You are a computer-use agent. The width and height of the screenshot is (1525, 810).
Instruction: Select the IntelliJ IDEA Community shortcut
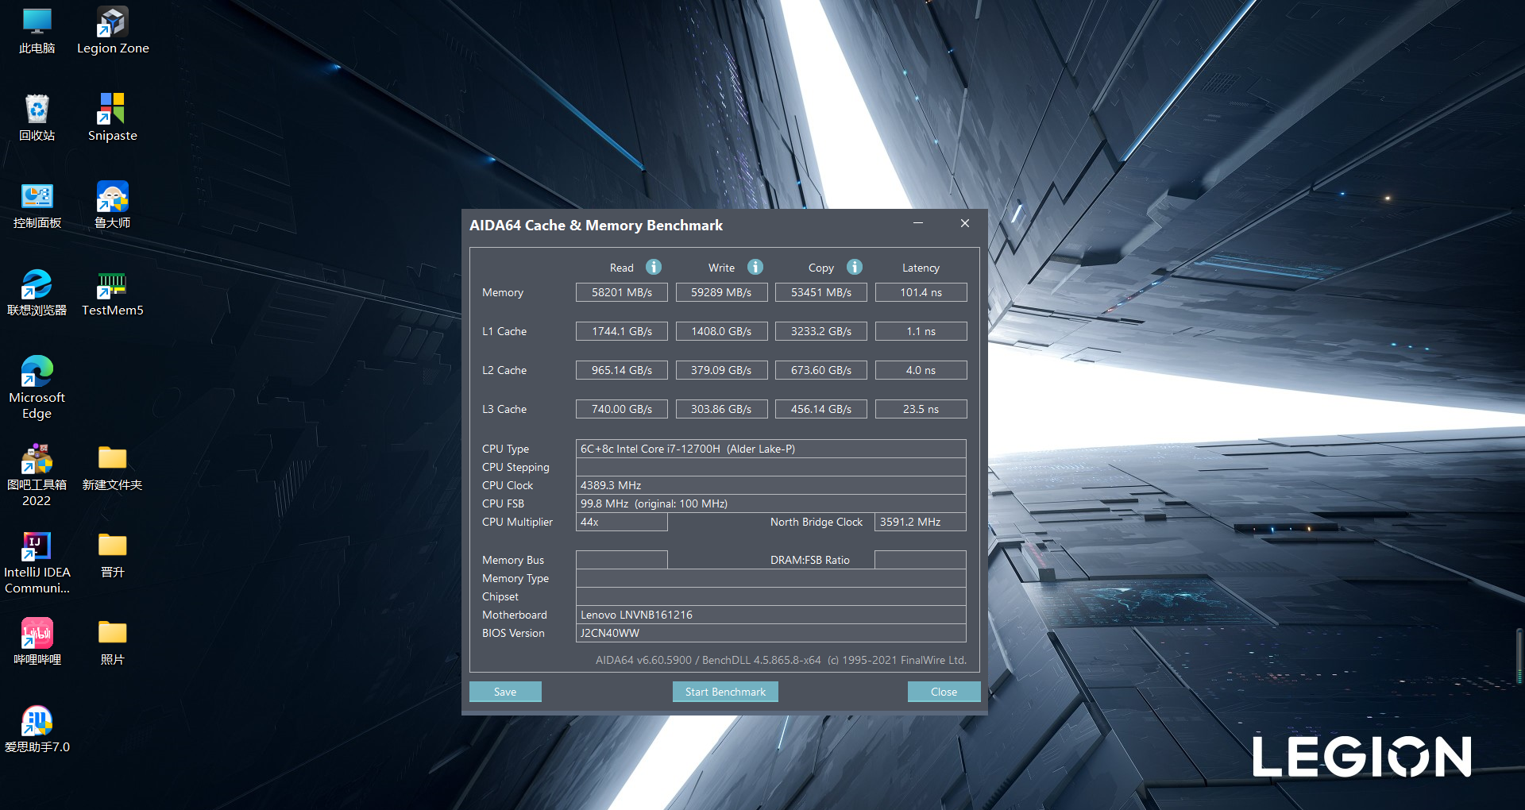pyautogui.click(x=37, y=562)
